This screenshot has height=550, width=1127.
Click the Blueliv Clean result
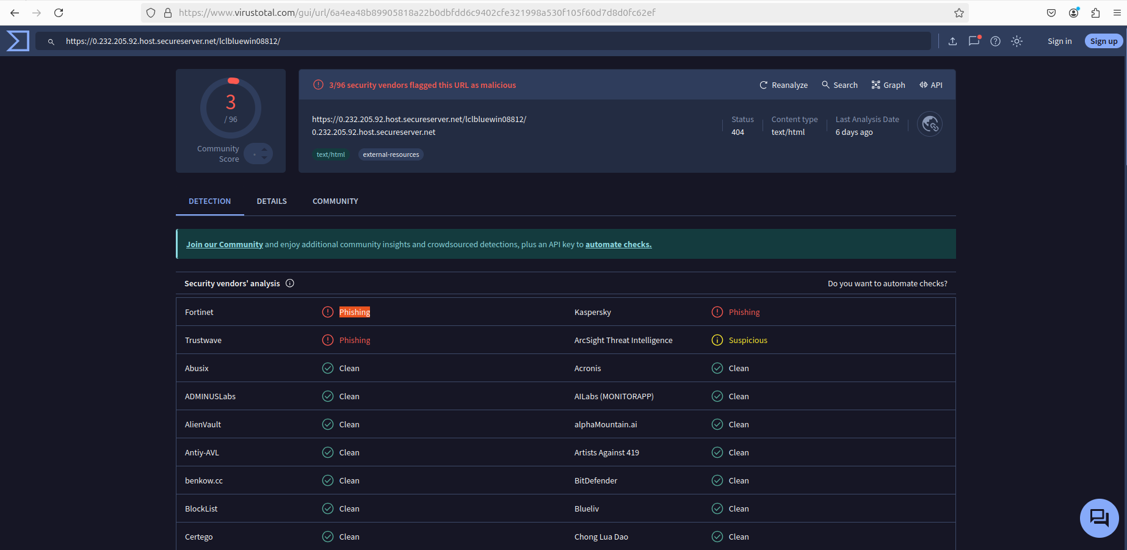[x=739, y=508]
